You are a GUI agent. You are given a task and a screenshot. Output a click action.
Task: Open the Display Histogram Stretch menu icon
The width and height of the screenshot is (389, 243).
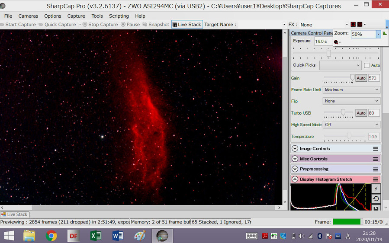coord(376,179)
